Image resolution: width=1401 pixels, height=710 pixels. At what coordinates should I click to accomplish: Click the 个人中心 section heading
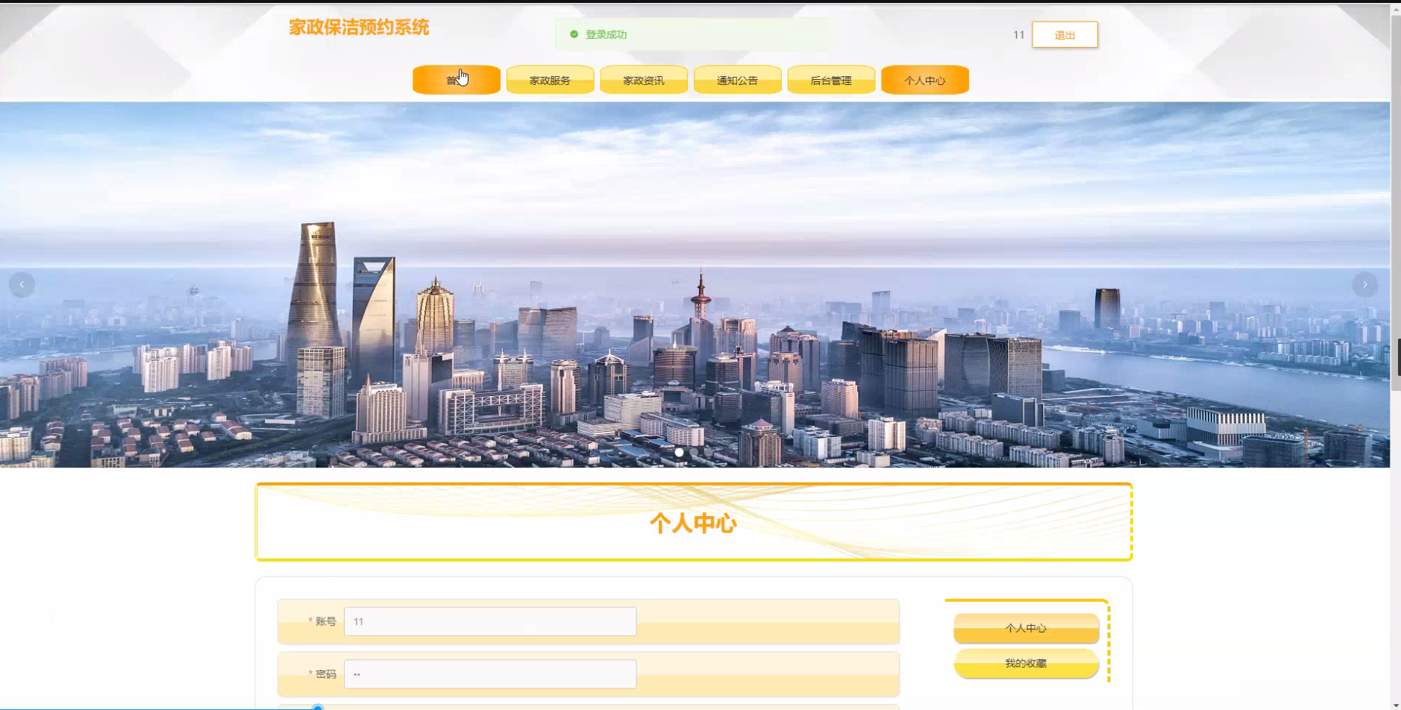point(693,524)
